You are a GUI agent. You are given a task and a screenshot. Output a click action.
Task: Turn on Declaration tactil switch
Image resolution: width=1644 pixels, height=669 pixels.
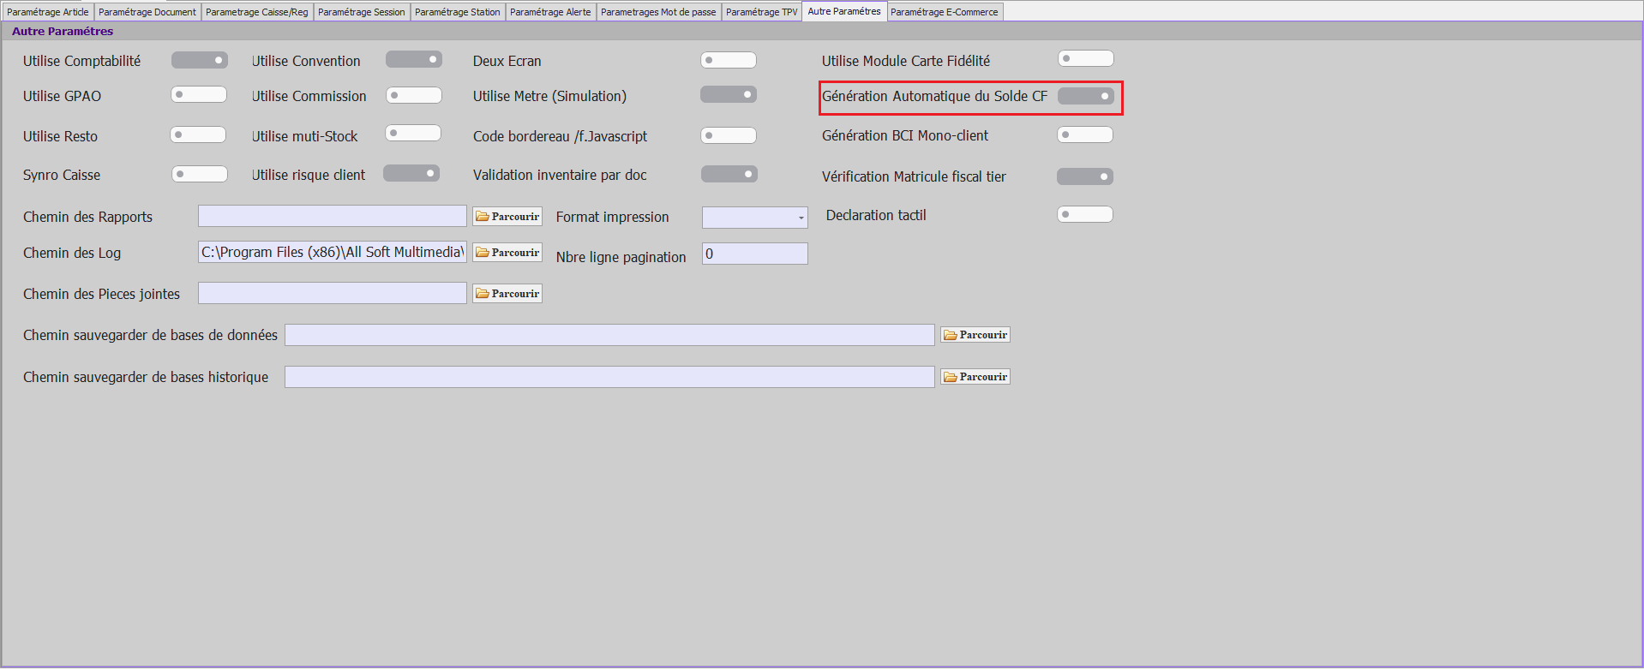pyautogui.click(x=1085, y=214)
